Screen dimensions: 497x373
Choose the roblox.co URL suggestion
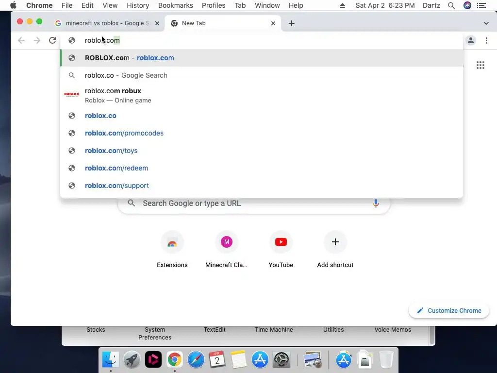262,116
